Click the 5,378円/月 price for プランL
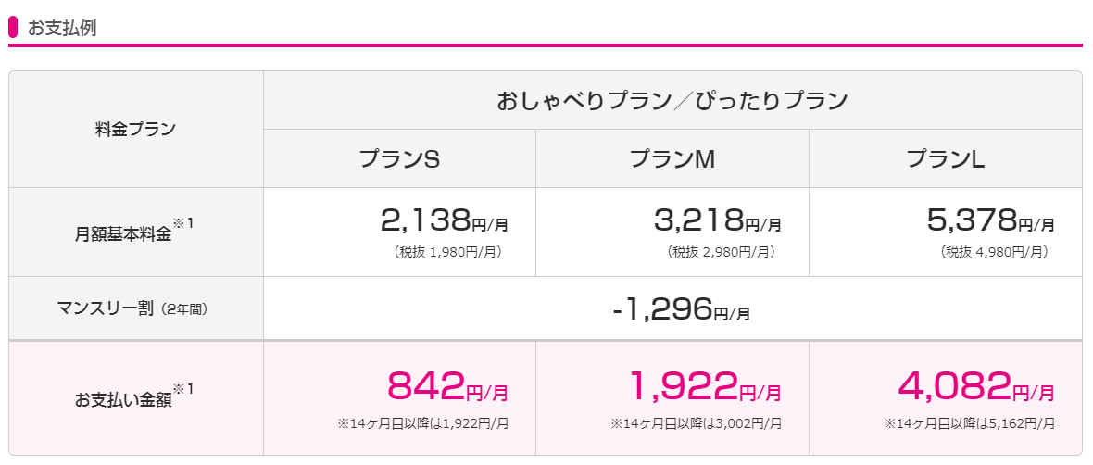Screen dimensions: 1093x465 pyautogui.click(x=990, y=221)
